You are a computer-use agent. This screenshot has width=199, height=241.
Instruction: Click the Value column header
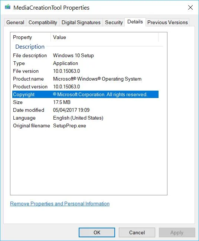pyautogui.click(x=104, y=37)
